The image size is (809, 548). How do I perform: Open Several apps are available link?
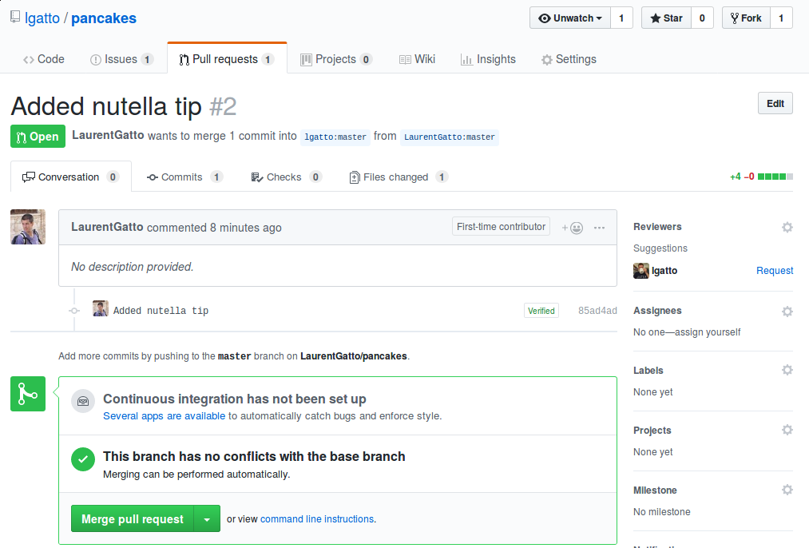tap(164, 415)
